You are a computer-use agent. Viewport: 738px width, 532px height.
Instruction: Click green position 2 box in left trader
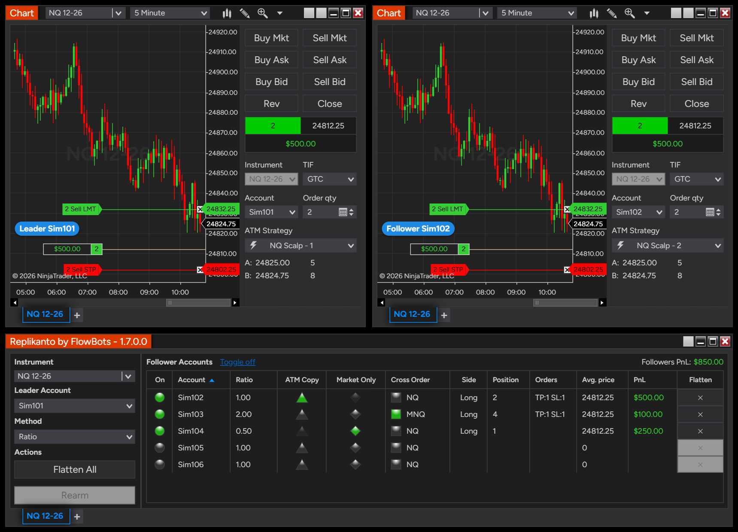click(x=273, y=126)
